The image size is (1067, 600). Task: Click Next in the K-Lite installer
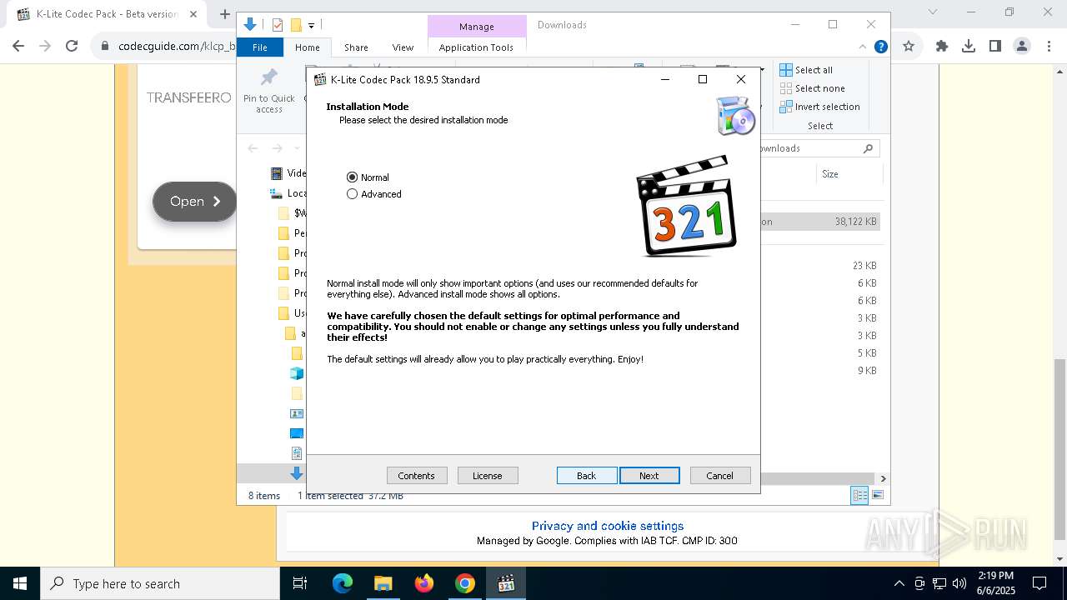649,475
